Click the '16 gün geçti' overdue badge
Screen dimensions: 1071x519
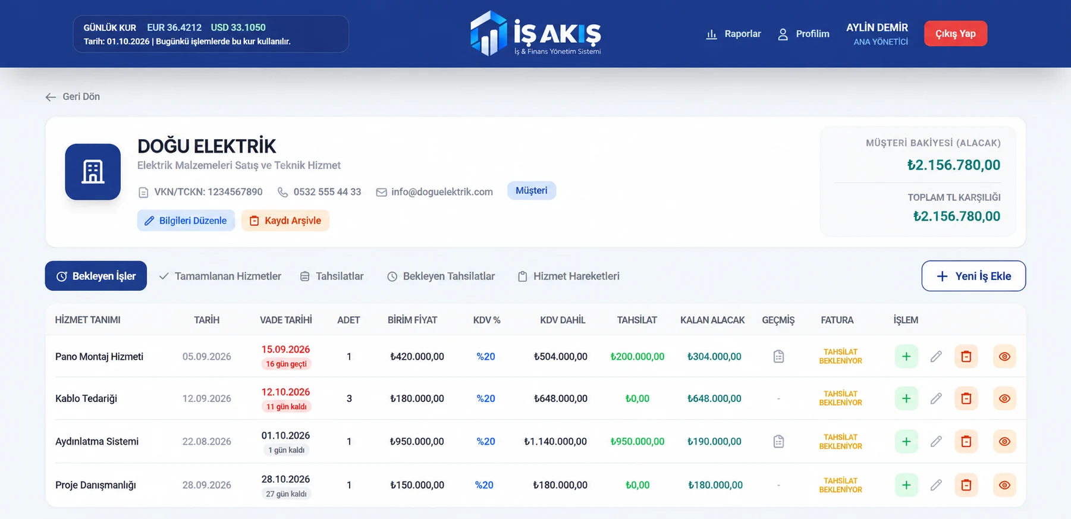pyautogui.click(x=286, y=364)
